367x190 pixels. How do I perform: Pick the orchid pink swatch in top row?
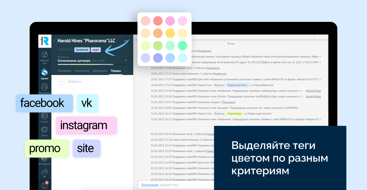click(x=170, y=21)
